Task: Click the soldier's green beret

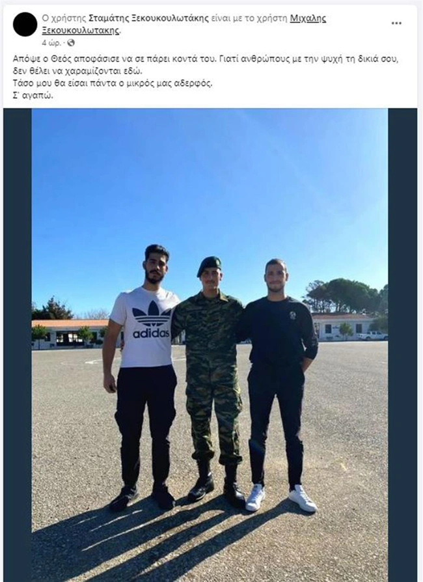Action: 210,265
